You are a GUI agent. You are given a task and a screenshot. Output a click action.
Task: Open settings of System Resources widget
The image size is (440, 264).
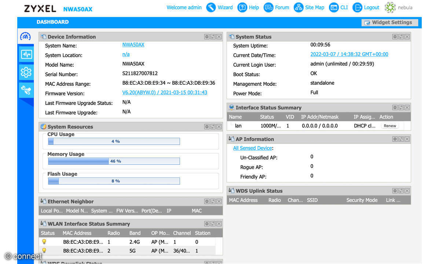(207, 126)
